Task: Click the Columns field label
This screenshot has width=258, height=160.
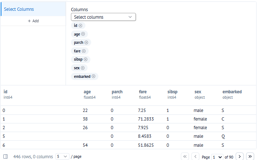Action: 80,9
